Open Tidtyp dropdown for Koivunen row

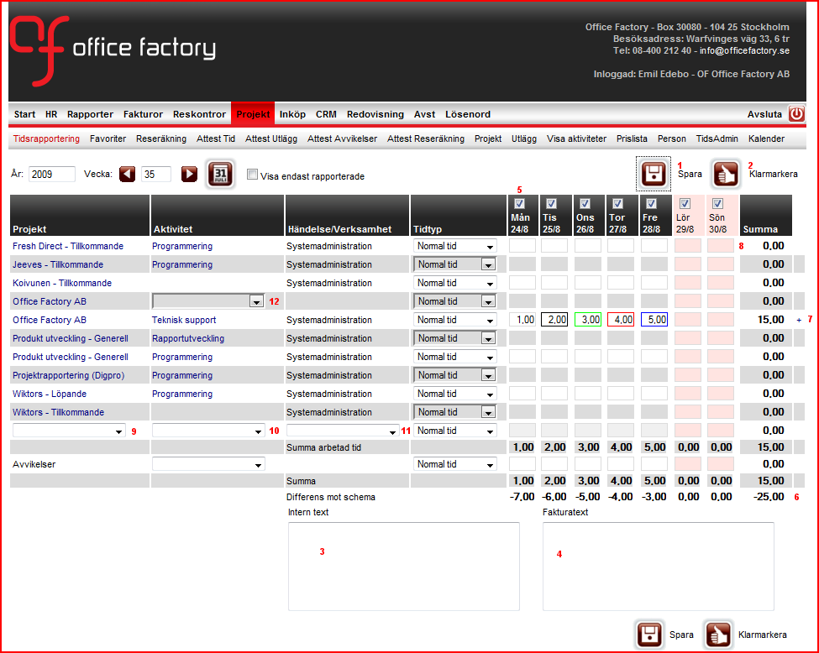click(x=455, y=283)
